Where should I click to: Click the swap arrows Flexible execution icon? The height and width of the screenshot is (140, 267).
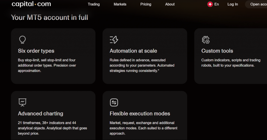click(x=114, y=102)
